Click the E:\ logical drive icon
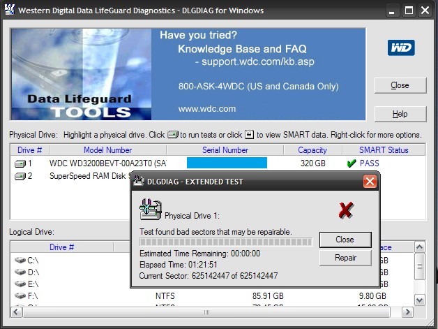438x329 pixels. pyautogui.click(x=20, y=284)
